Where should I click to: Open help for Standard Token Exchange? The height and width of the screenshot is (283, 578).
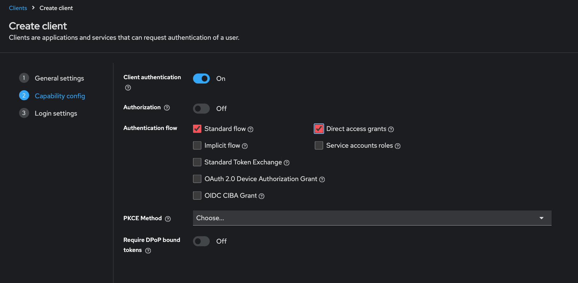[x=287, y=163]
